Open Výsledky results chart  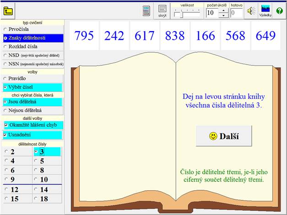pos(265,11)
